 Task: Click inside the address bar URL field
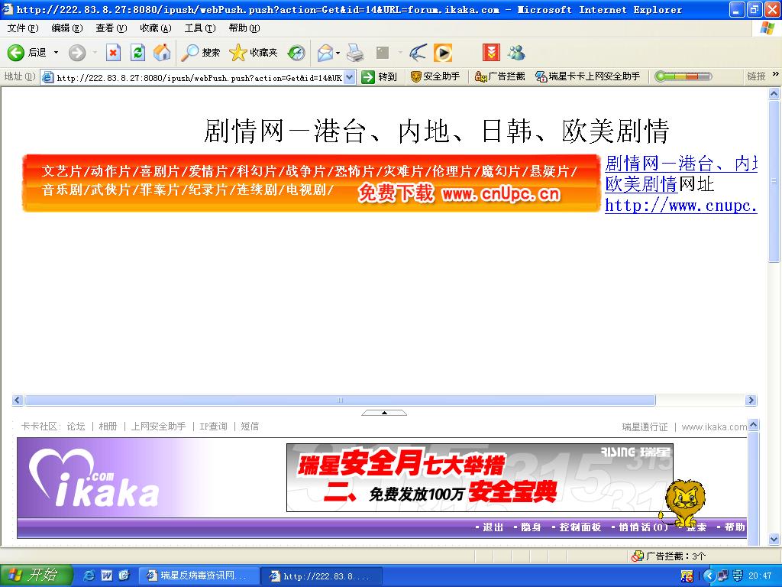click(199, 77)
